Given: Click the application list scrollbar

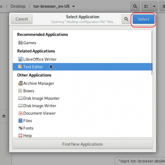Looking at the screenshot, I should 152,53.
